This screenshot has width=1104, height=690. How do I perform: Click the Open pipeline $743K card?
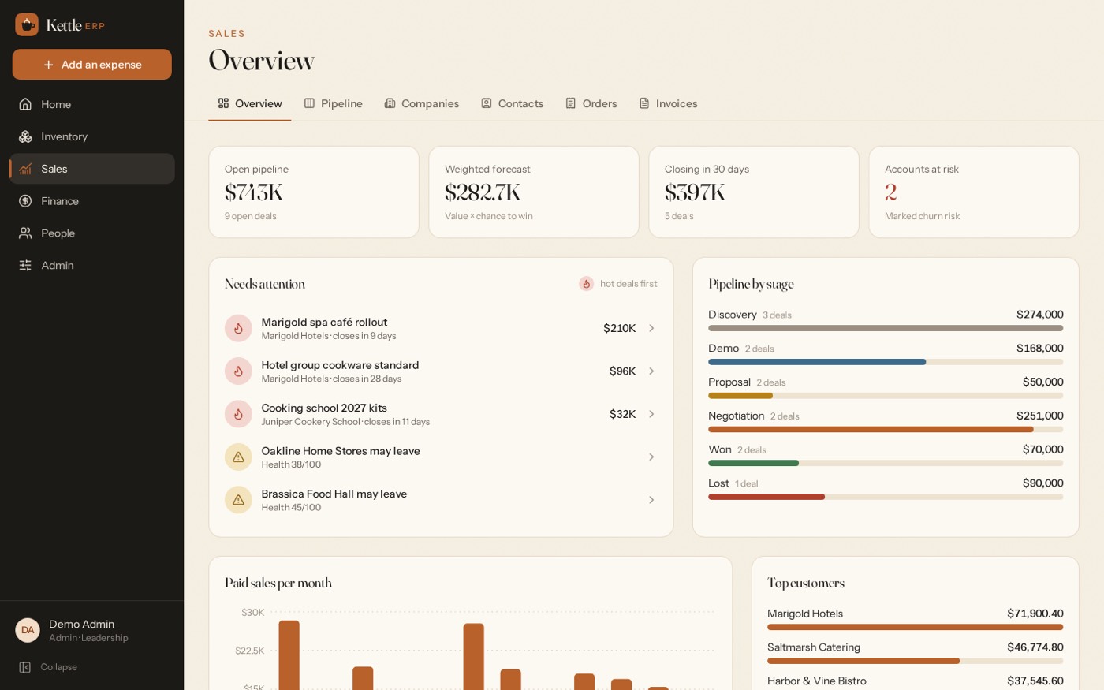point(314,192)
